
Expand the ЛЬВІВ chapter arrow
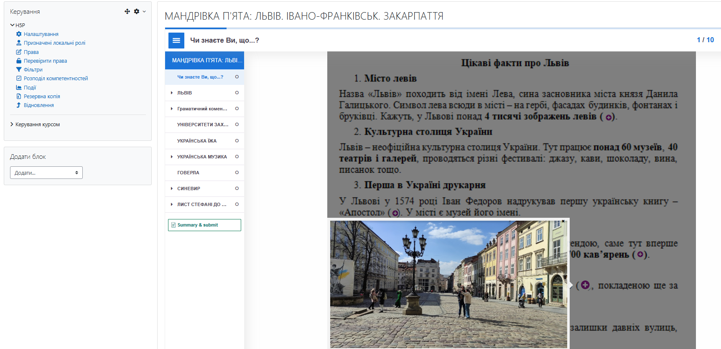click(x=172, y=93)
